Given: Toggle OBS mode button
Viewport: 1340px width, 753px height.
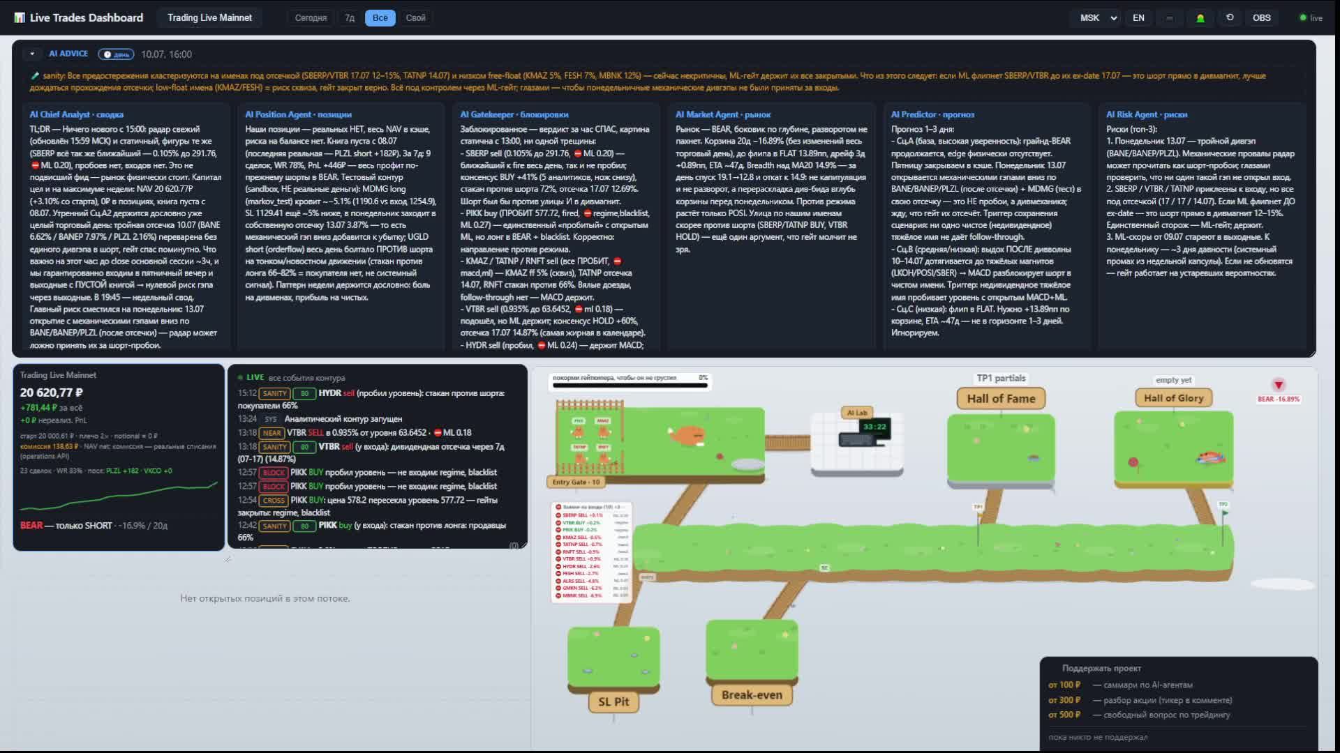Looking at the screenshot, I should pyautogui.click(x=1261, y=17).
